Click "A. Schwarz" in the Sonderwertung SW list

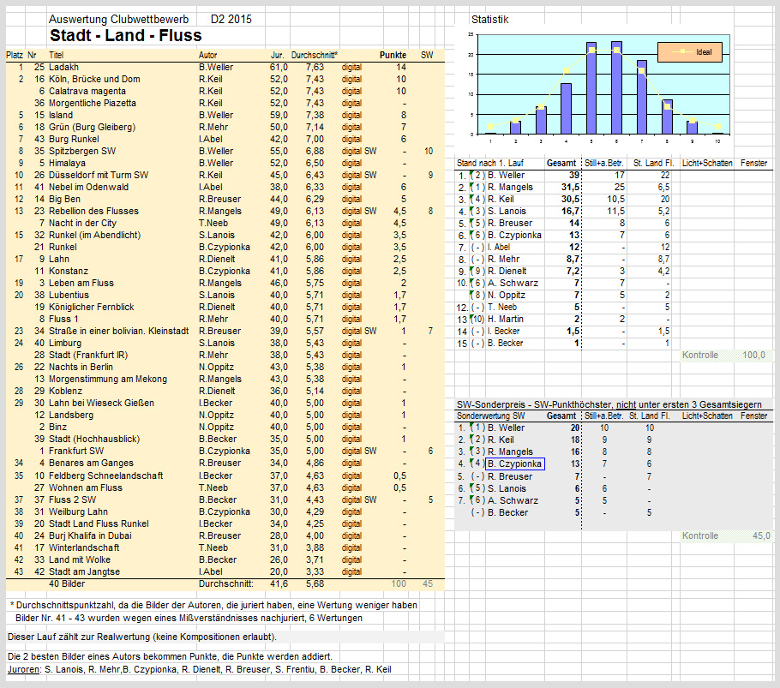pyautogui.click(x=513, y=500)
